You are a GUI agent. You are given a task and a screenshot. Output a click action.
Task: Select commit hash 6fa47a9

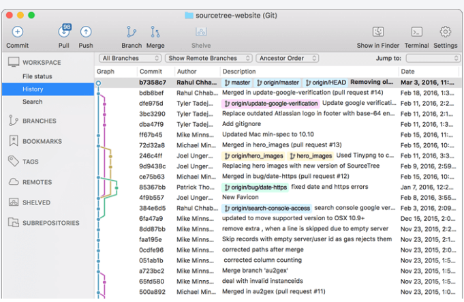coord(151,219)
